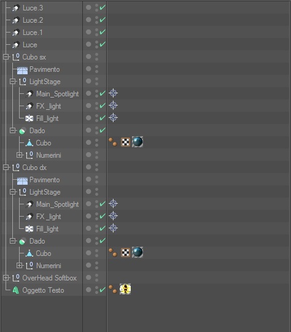Screen dimensions: 291x332
Task: Toggle gray visibility dot of Cubo sx row
Action: click(88, 56)
